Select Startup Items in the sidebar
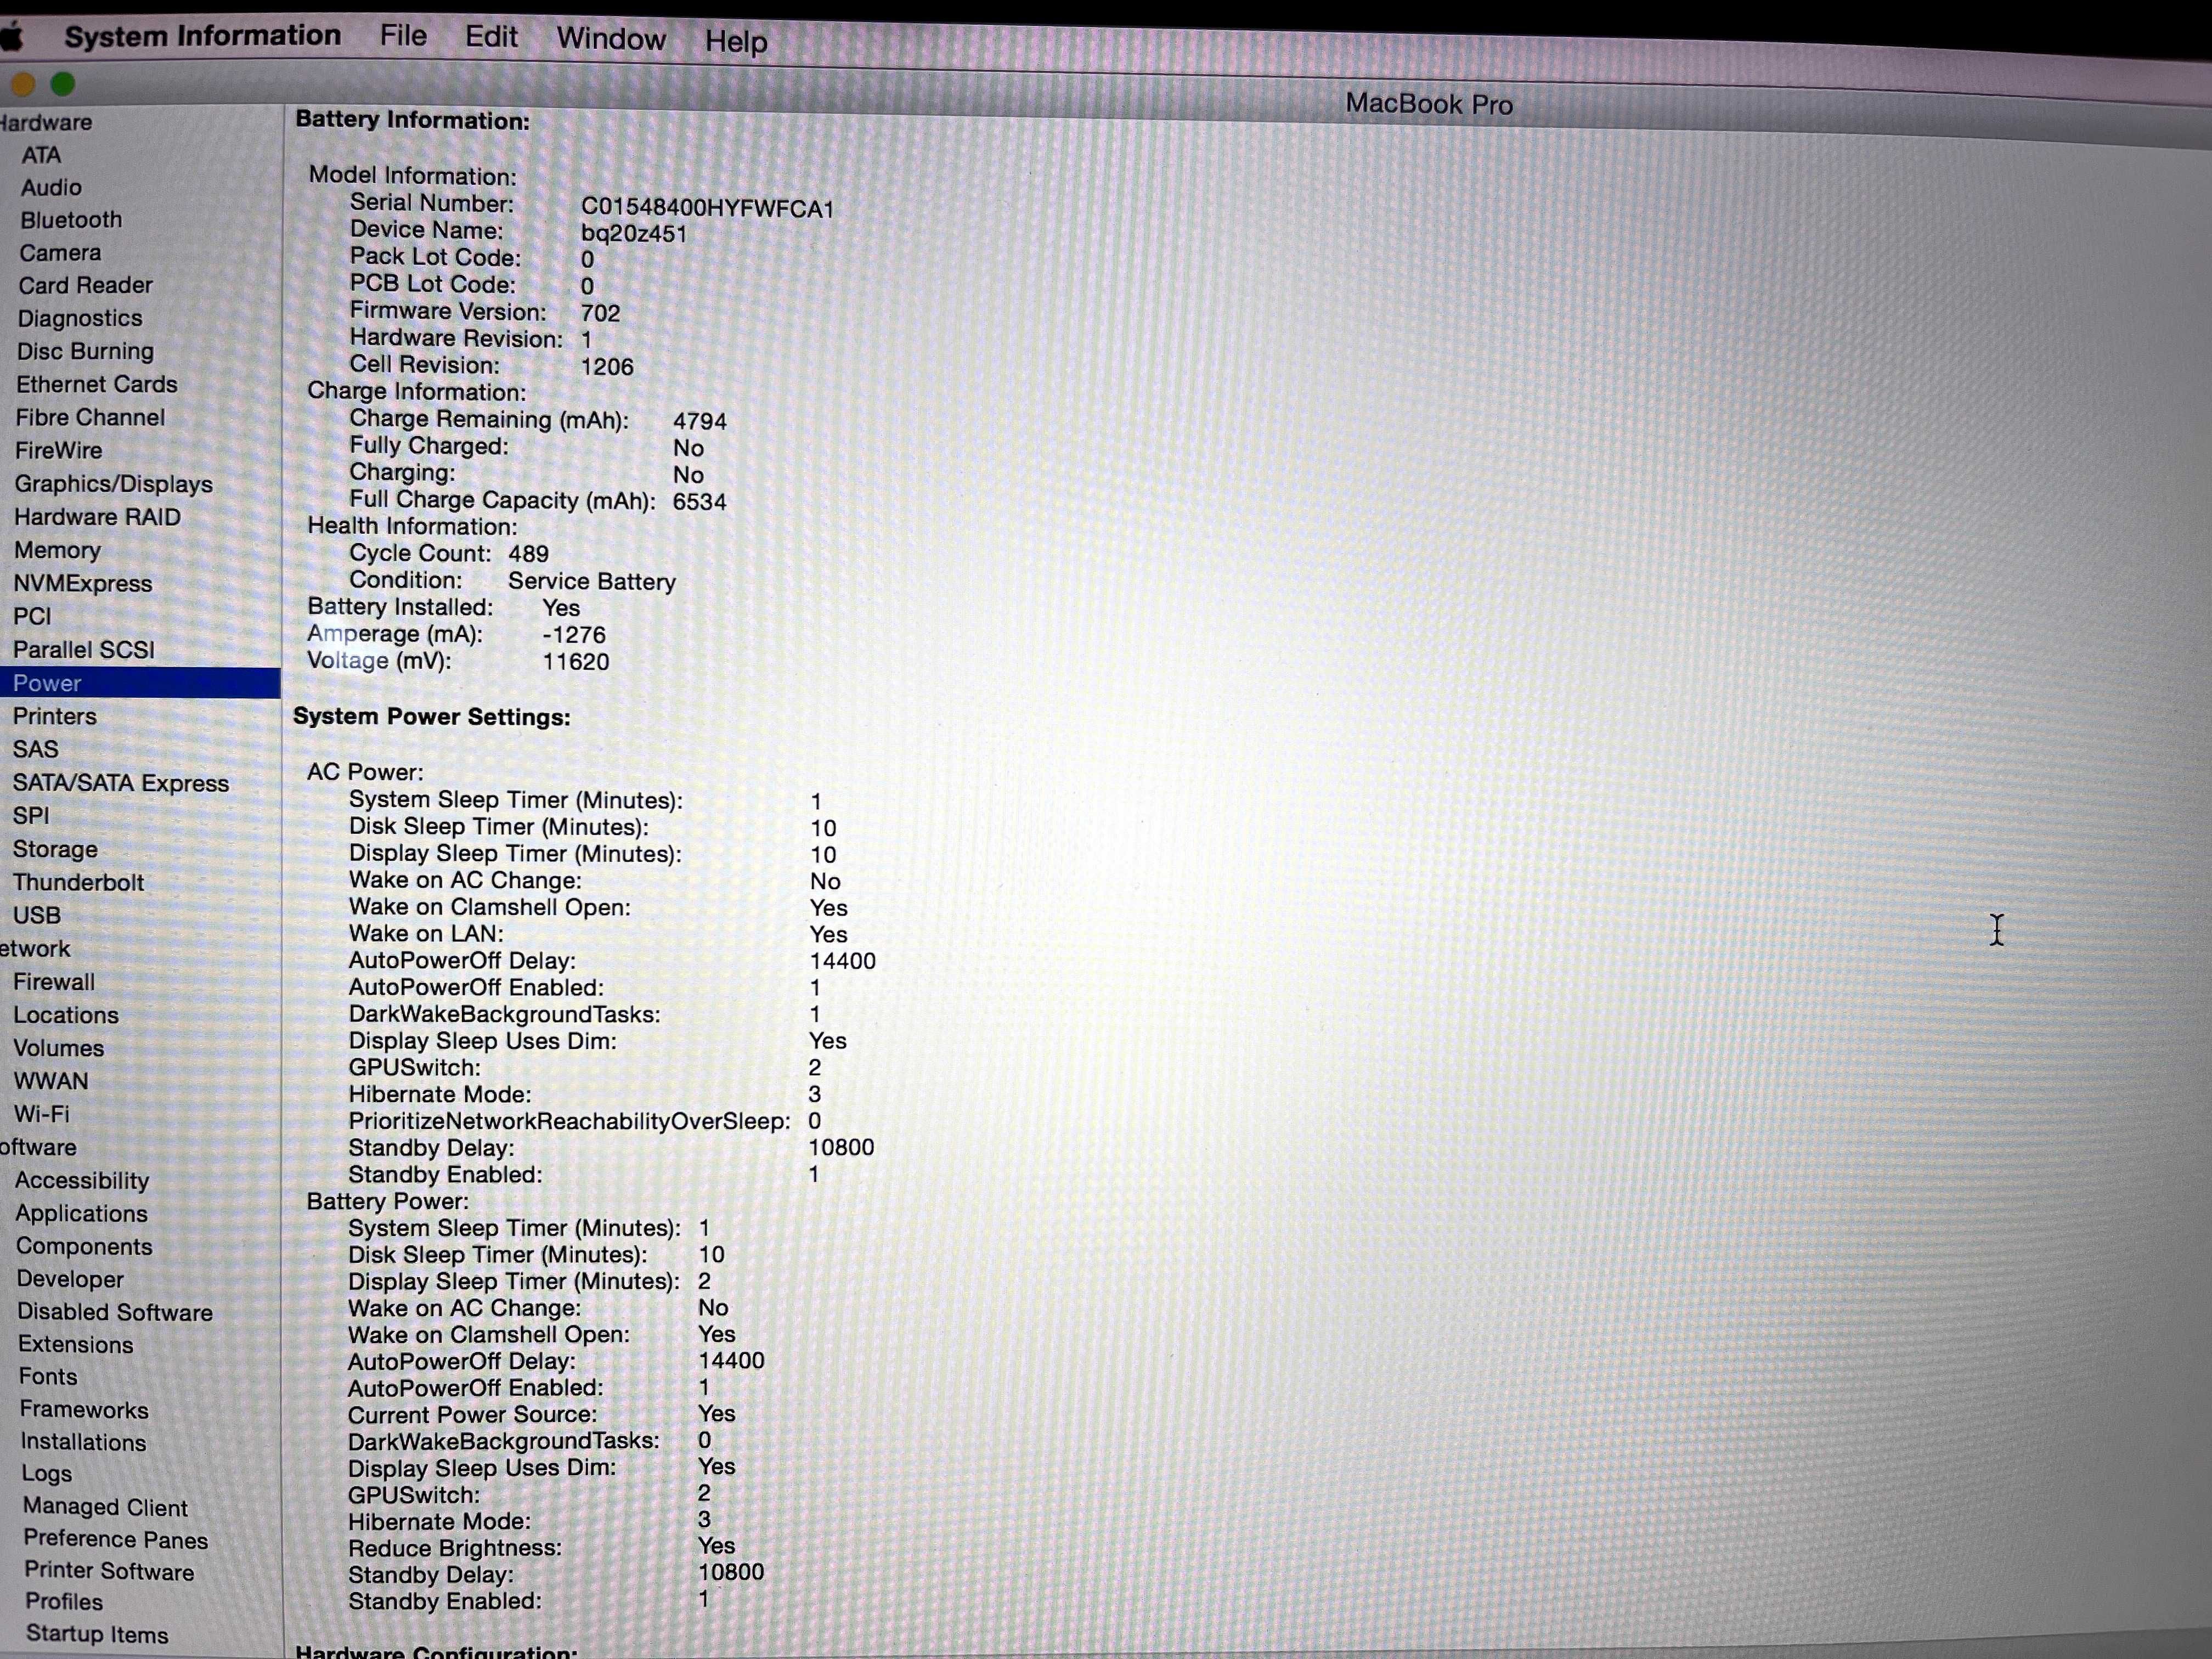Viewport: 2212px width, 1659px height. click(97, 1634)
